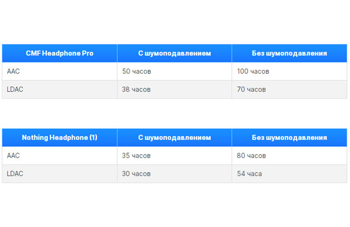Screen dimensions: 350x227
Task: Select the "30 часов" cell
Action: coord(136,174)
